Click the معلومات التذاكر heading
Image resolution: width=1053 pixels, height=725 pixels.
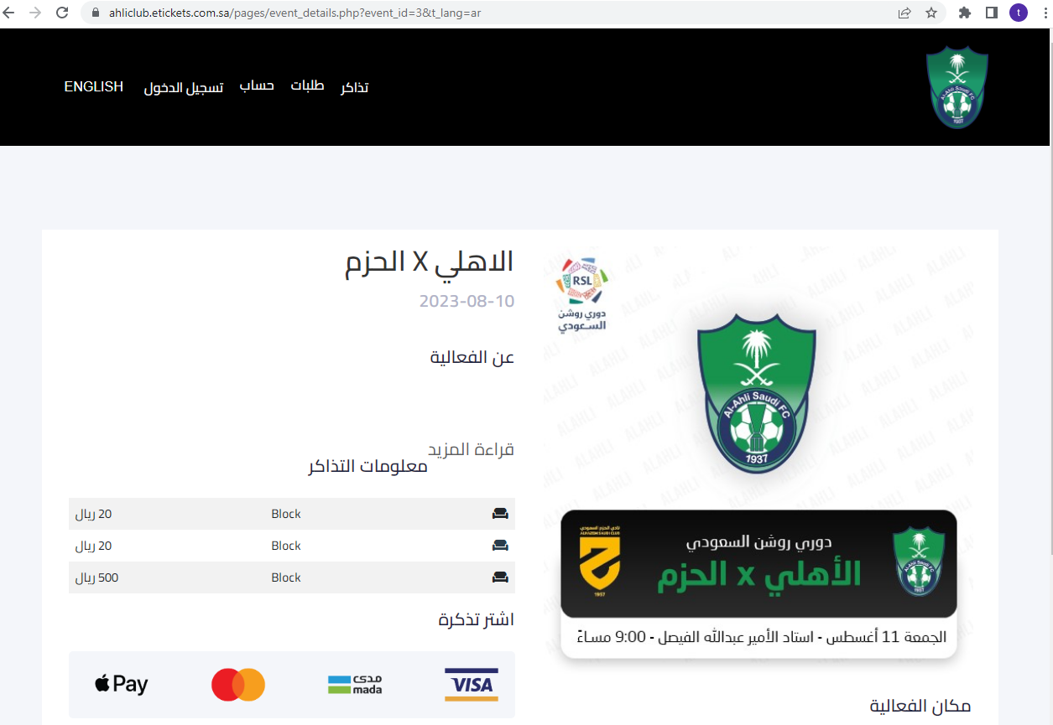(x=368, y=466)
